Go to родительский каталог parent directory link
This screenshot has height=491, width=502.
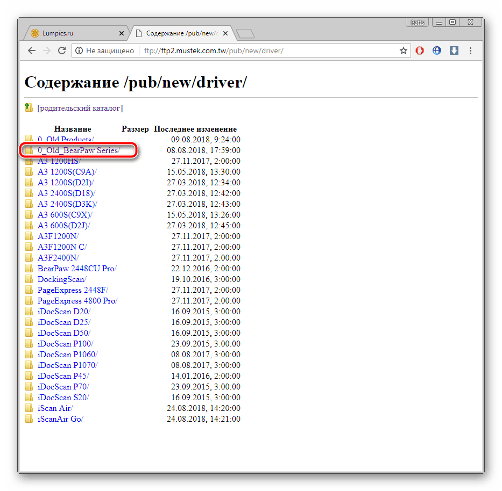click(x=80, y=108)
